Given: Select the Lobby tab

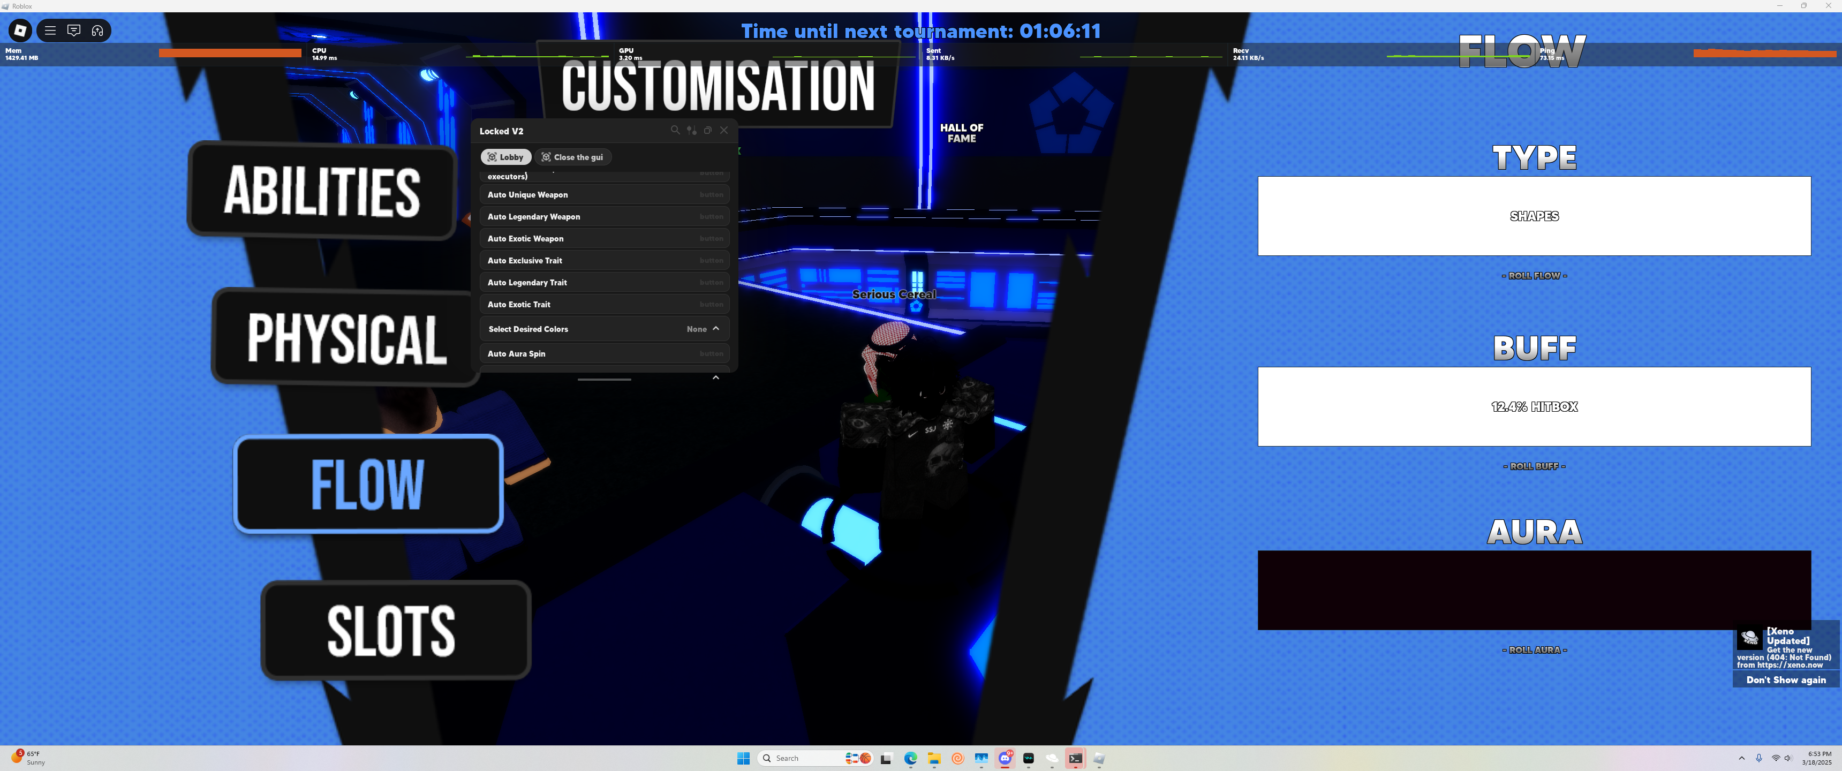Looking at the screenshot, I should 505,157.
